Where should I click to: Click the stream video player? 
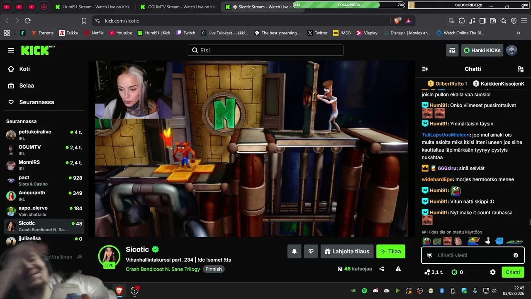252,149
